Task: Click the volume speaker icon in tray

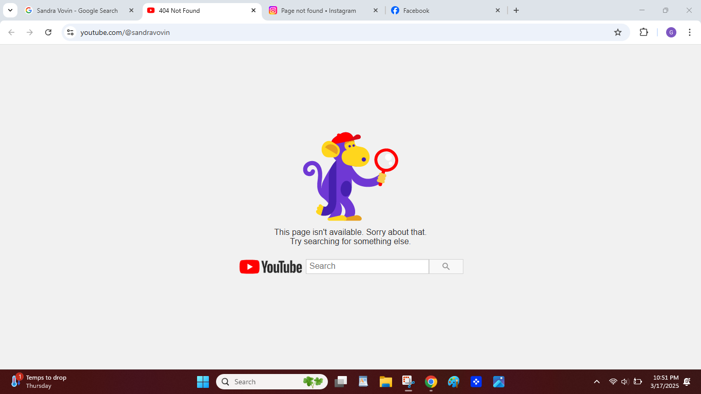Action: pyautogui.click(x=625, y=382)
